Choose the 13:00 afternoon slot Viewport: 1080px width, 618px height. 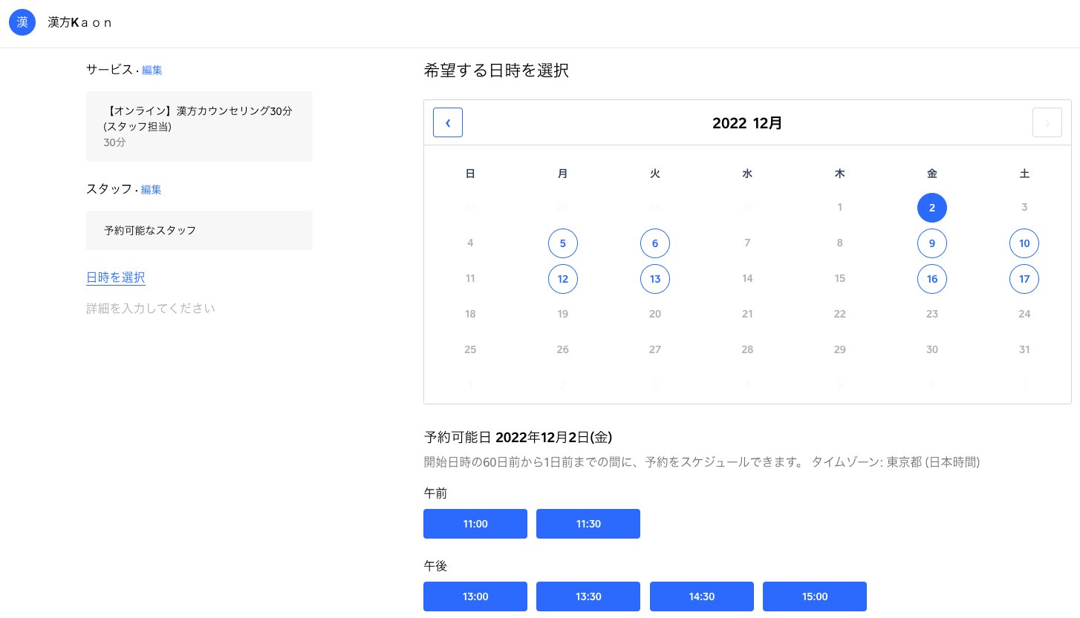475,596
